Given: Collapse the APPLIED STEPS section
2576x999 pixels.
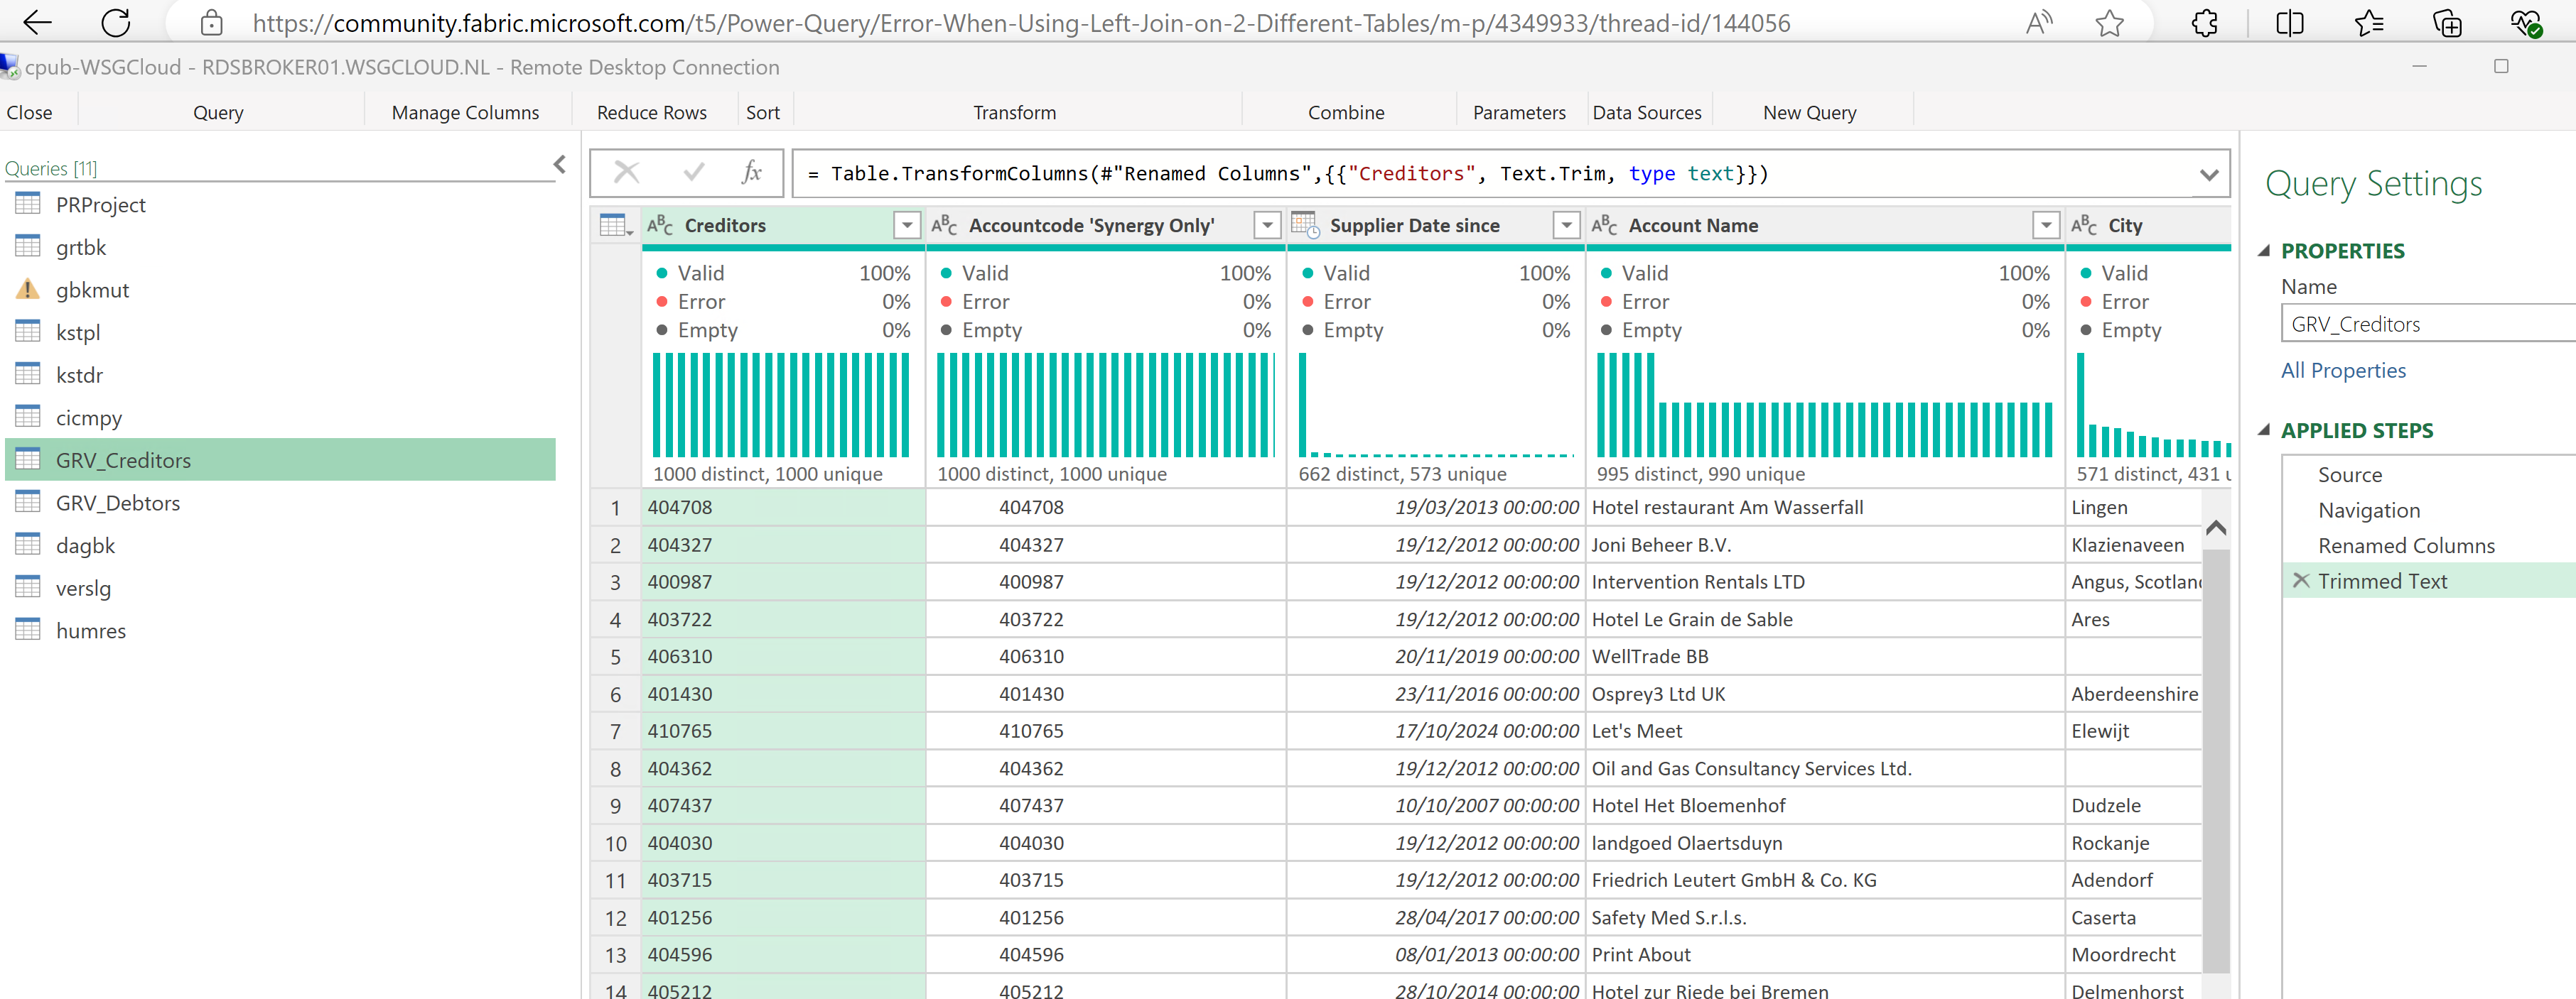Looking at the screenshot, I should coord(2264,430).
